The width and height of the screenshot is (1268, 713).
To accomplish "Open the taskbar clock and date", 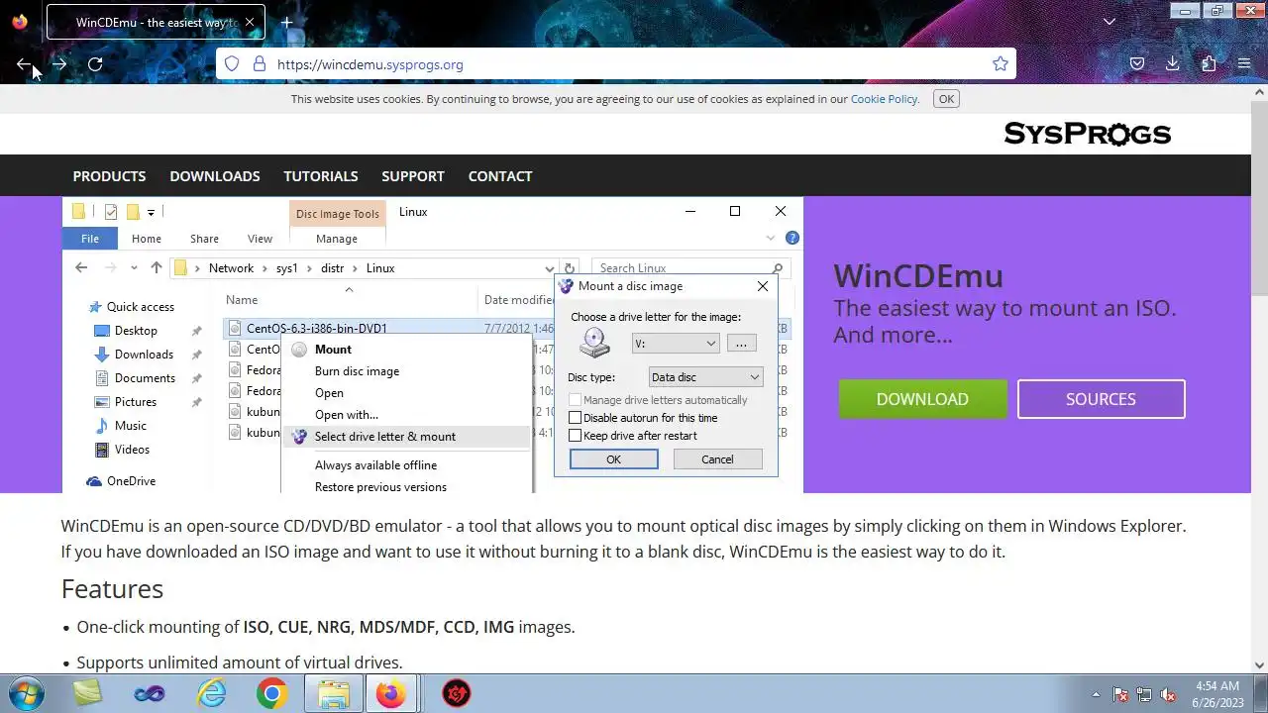I will (1217, 694).
